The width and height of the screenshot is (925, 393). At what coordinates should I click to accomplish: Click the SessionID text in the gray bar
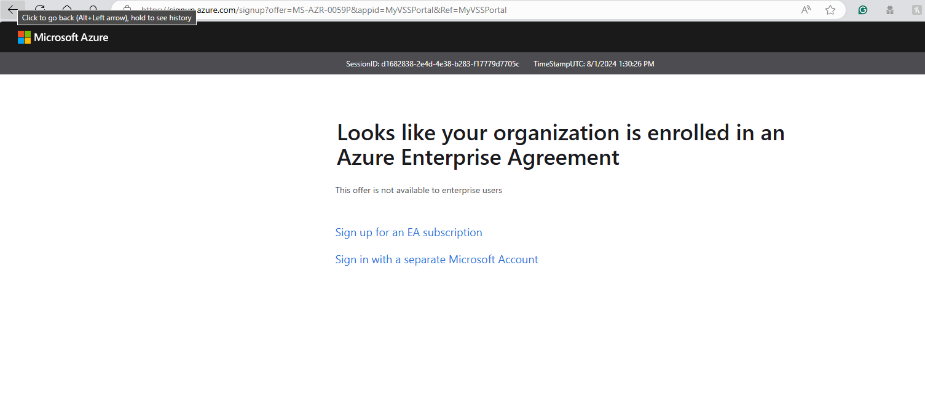click(x=433, y=64)
